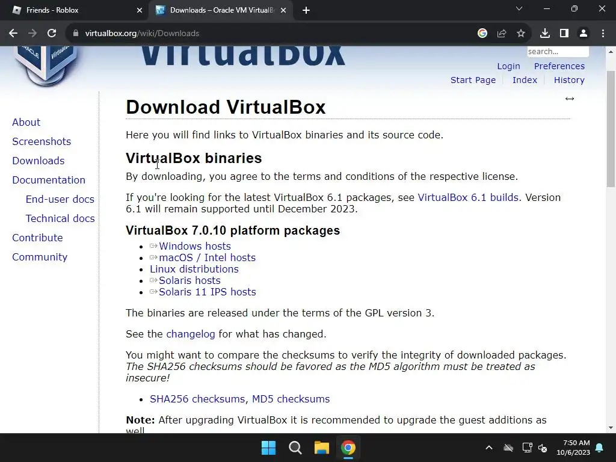The height and width of the screenshot is (462, 616).
Task: Open the Login link
Action: [508, 66]
